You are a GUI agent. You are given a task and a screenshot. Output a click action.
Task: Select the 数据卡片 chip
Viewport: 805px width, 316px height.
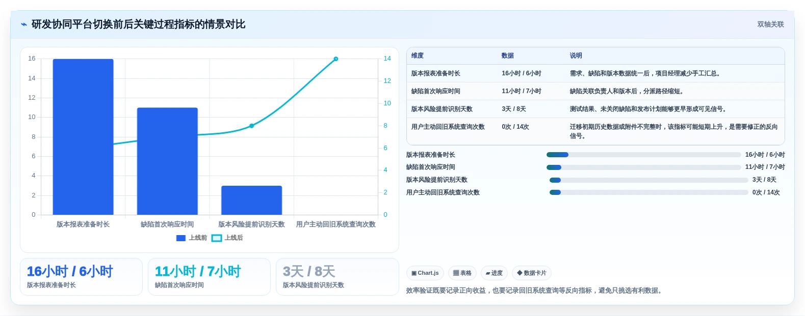[x=532, y=273]
